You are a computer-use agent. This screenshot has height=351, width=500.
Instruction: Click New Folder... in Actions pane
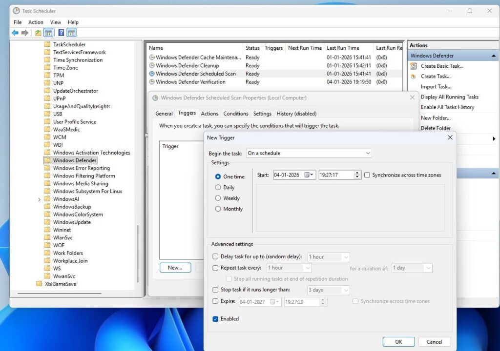pos(436,118)
